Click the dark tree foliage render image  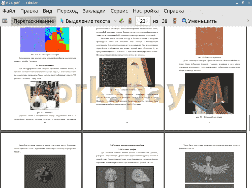click(45, 171)
